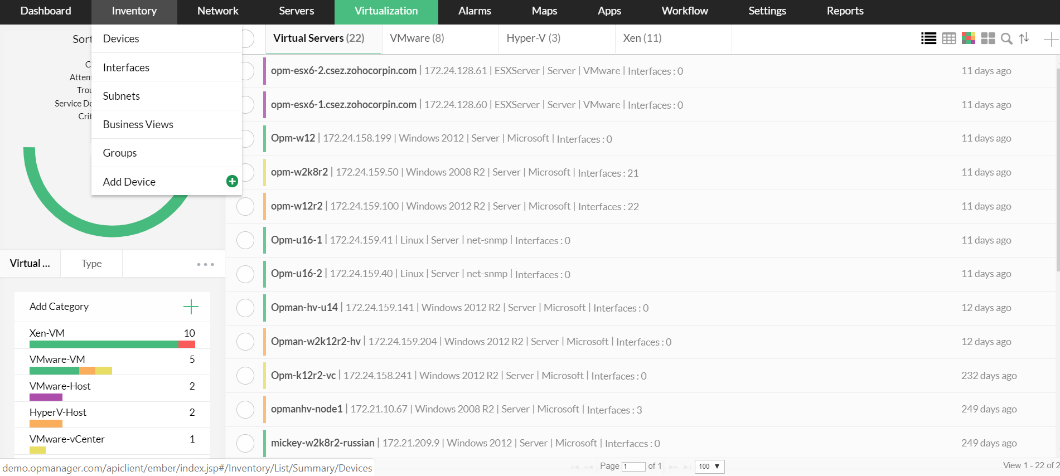The height and width of the screenshot is (476, 1060).
Task: Switch to Xen (11) tab
Action: (x=673, y=38)
